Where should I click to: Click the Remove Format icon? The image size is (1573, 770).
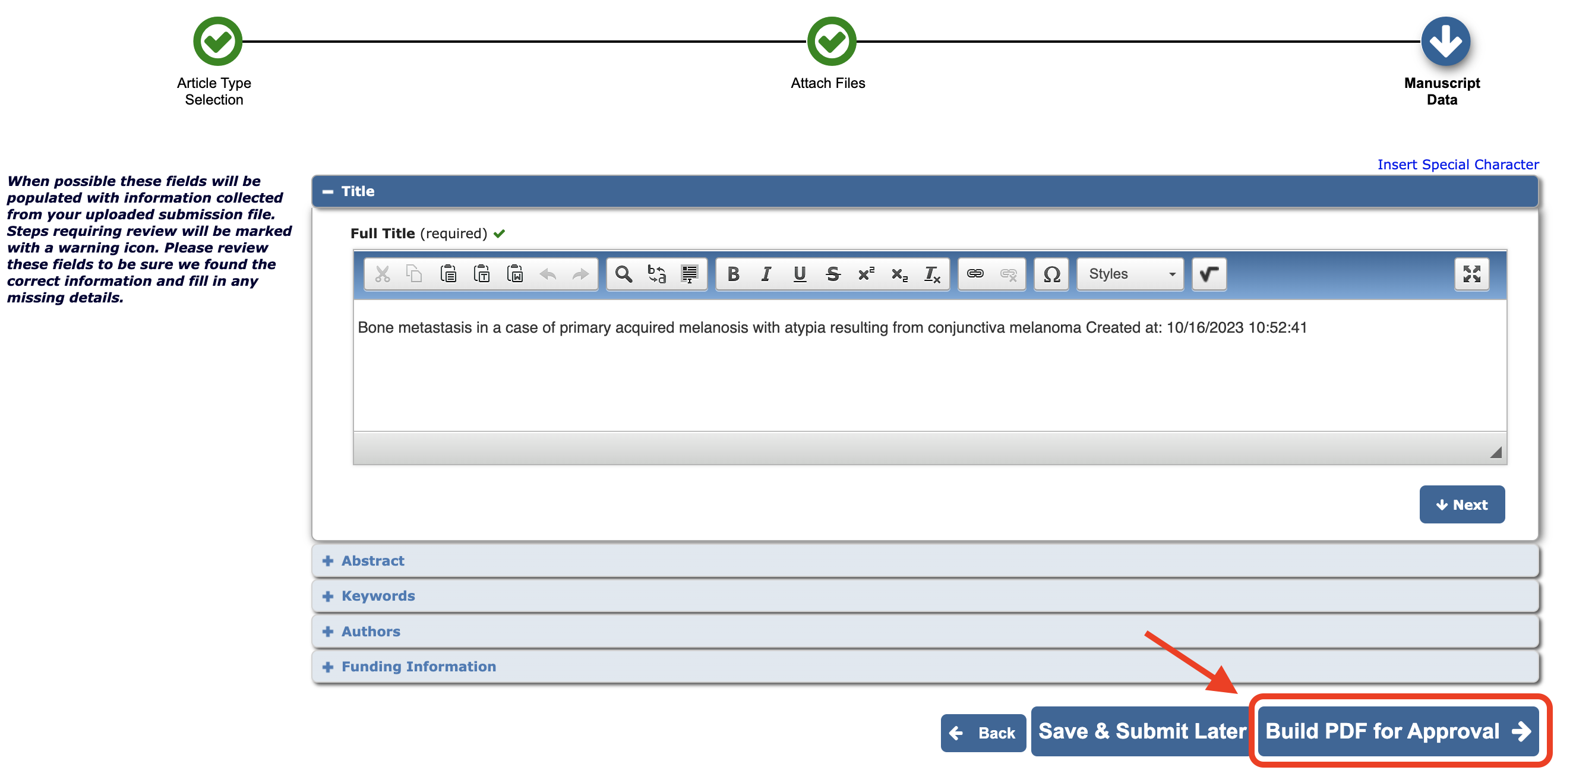(932, 274)
